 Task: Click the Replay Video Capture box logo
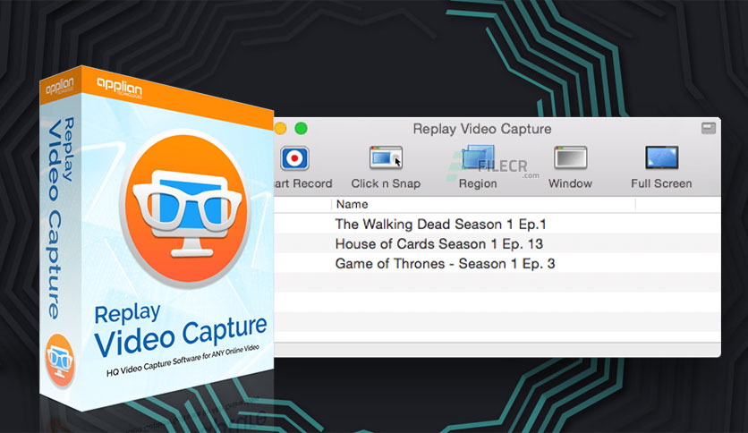click(x=185, y=208)
